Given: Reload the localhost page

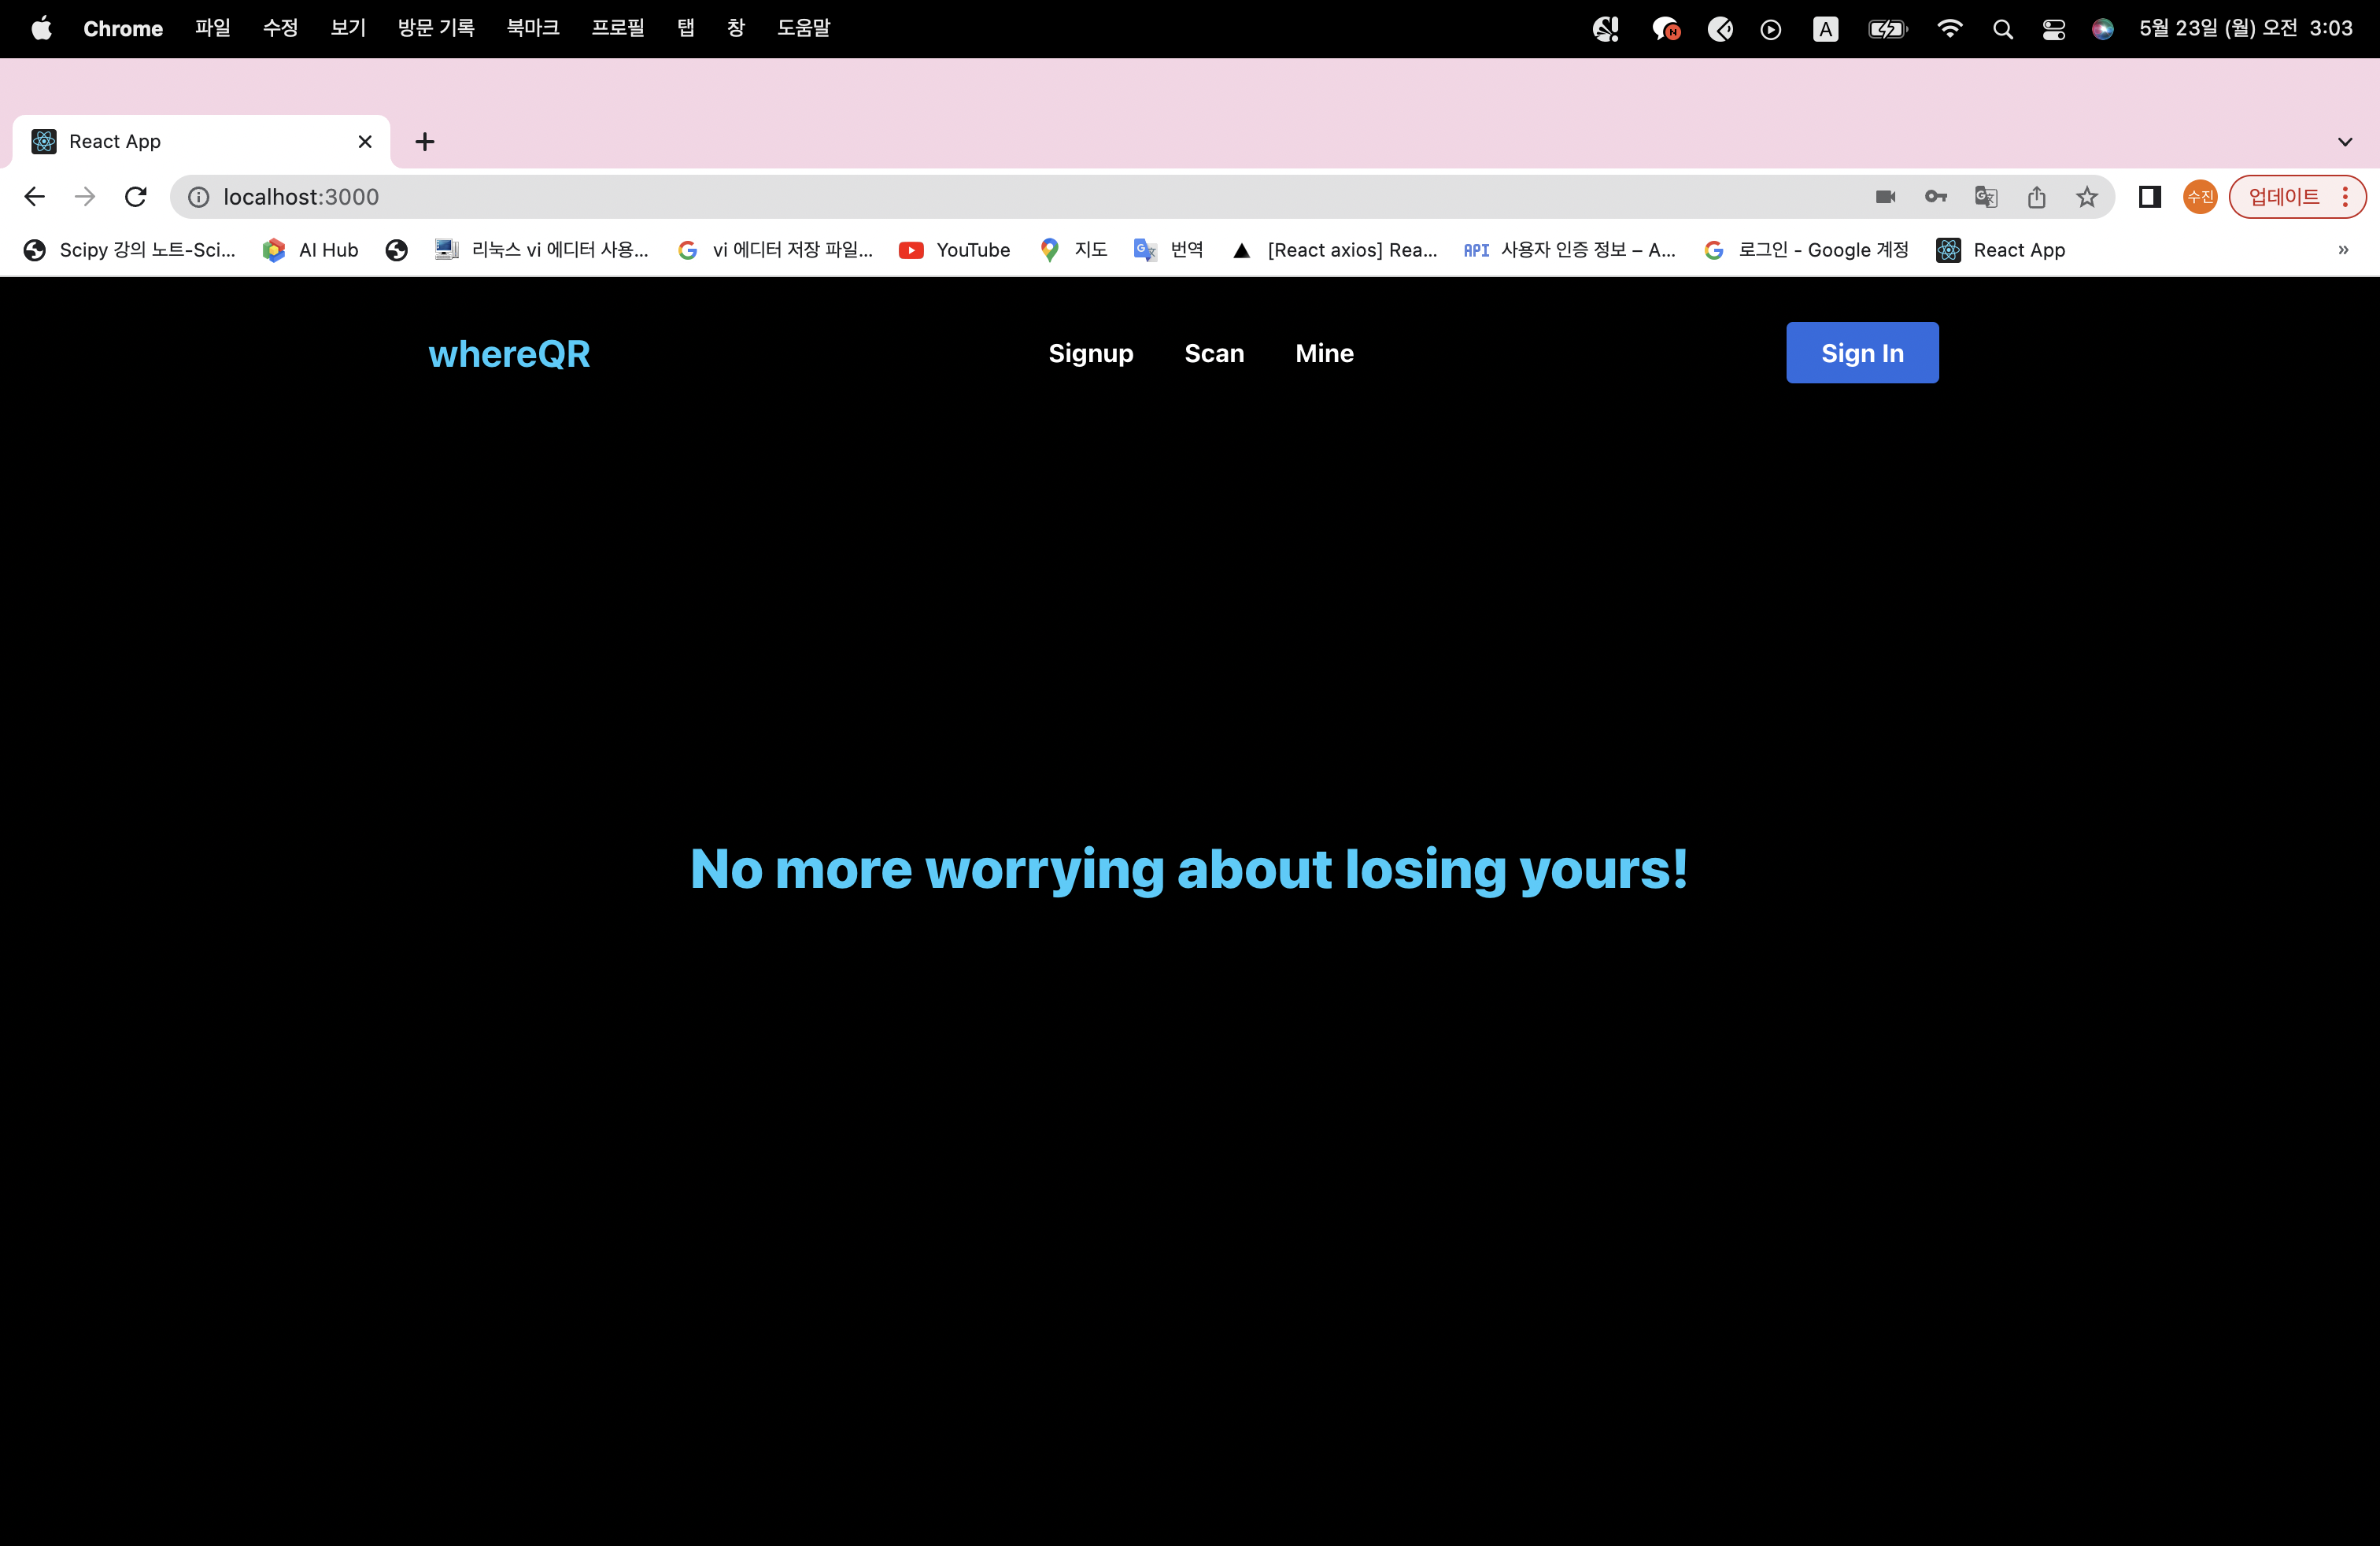Looking at the screenshot, I should (x=136, y=197).
